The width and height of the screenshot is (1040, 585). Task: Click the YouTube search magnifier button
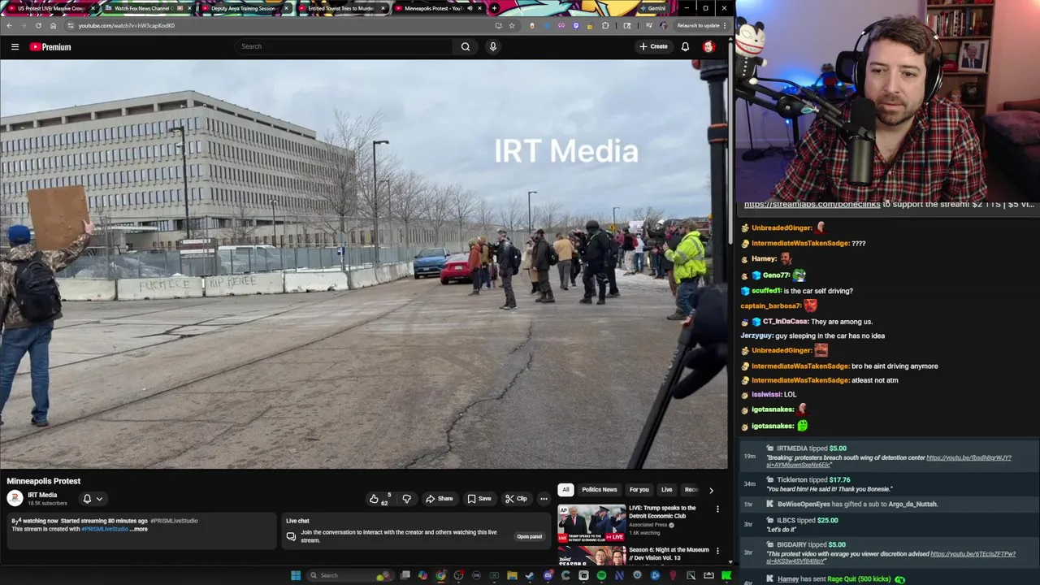[466, 46]
